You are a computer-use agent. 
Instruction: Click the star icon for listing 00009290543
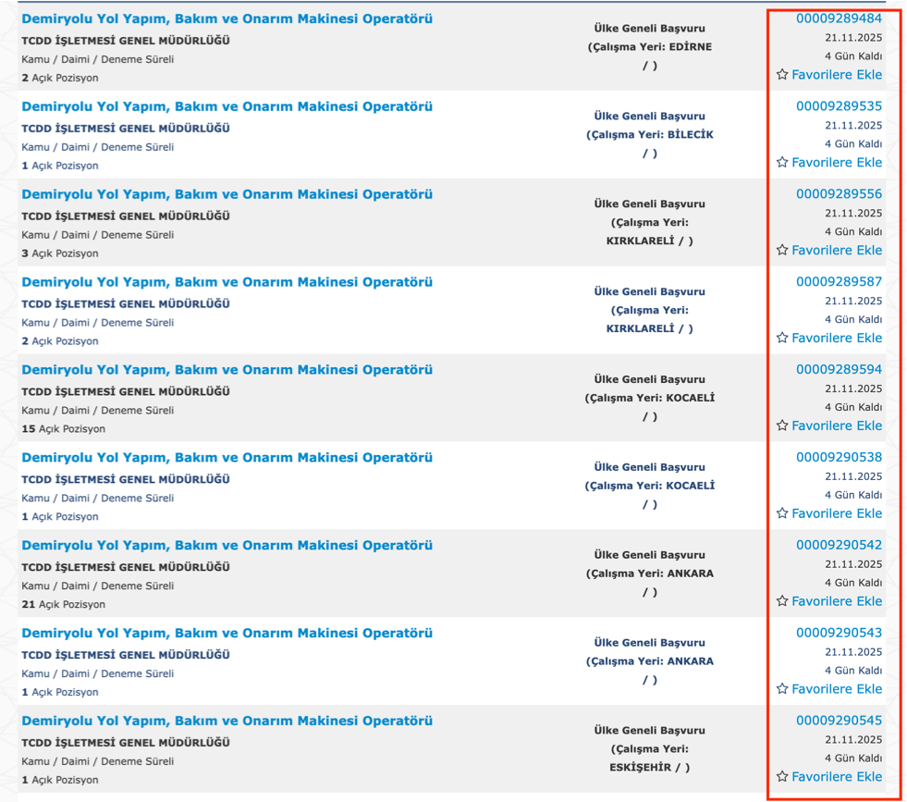[782, 689]
